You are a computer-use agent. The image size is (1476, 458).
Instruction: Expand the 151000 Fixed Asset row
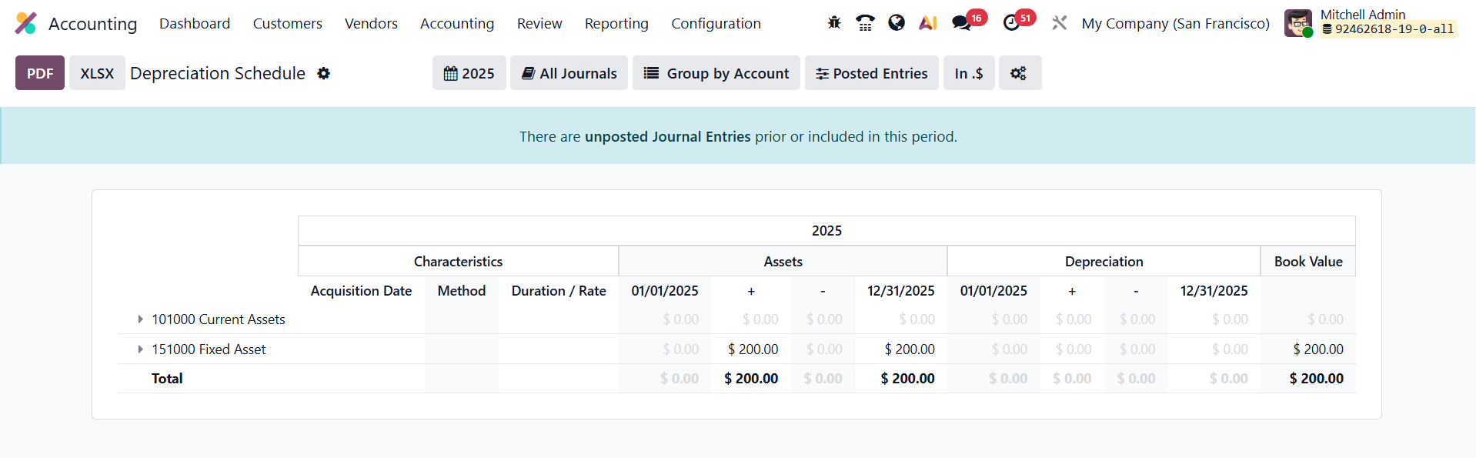pyautogui.click(x=140, y=349)
